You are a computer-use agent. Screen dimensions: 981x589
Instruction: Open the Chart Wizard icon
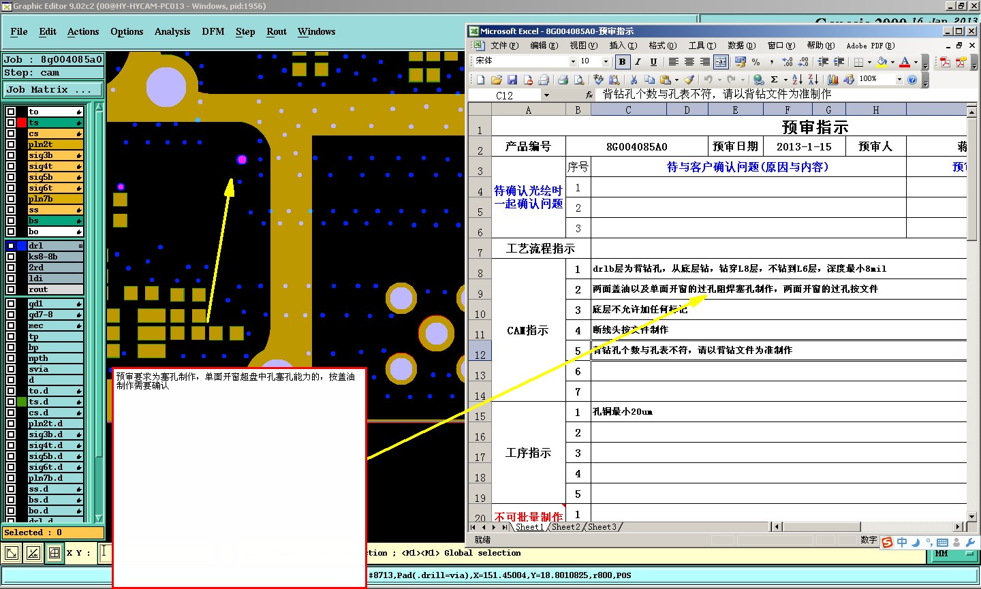pyautogui.click(x=832, y=80)
